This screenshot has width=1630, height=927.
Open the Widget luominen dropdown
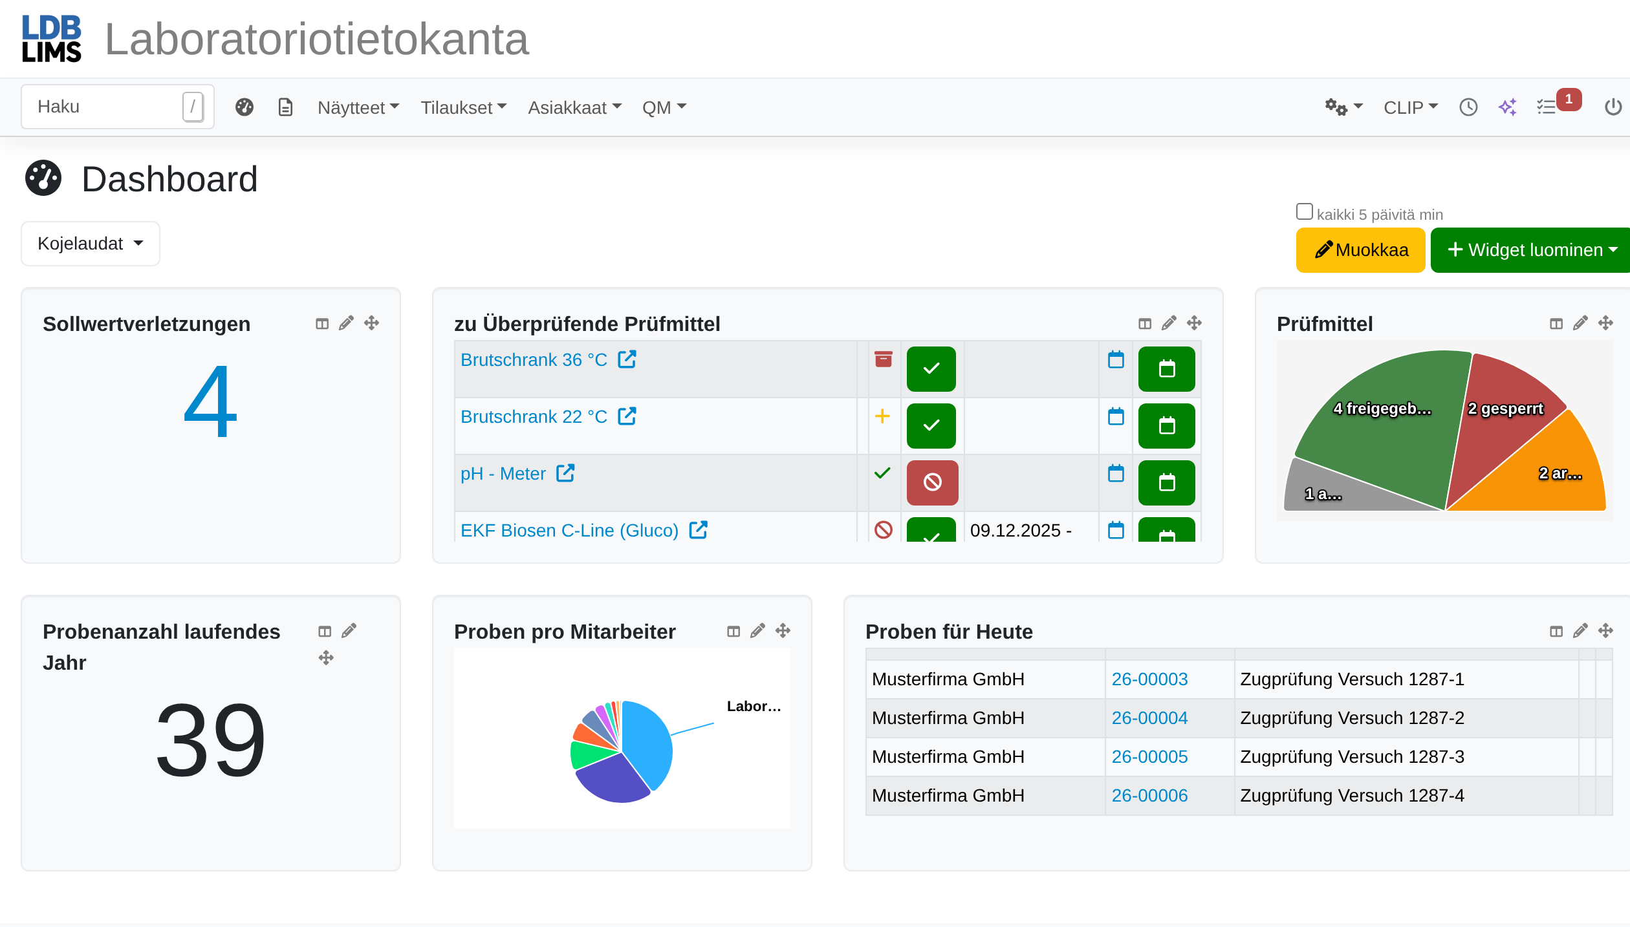[1532, 250]
